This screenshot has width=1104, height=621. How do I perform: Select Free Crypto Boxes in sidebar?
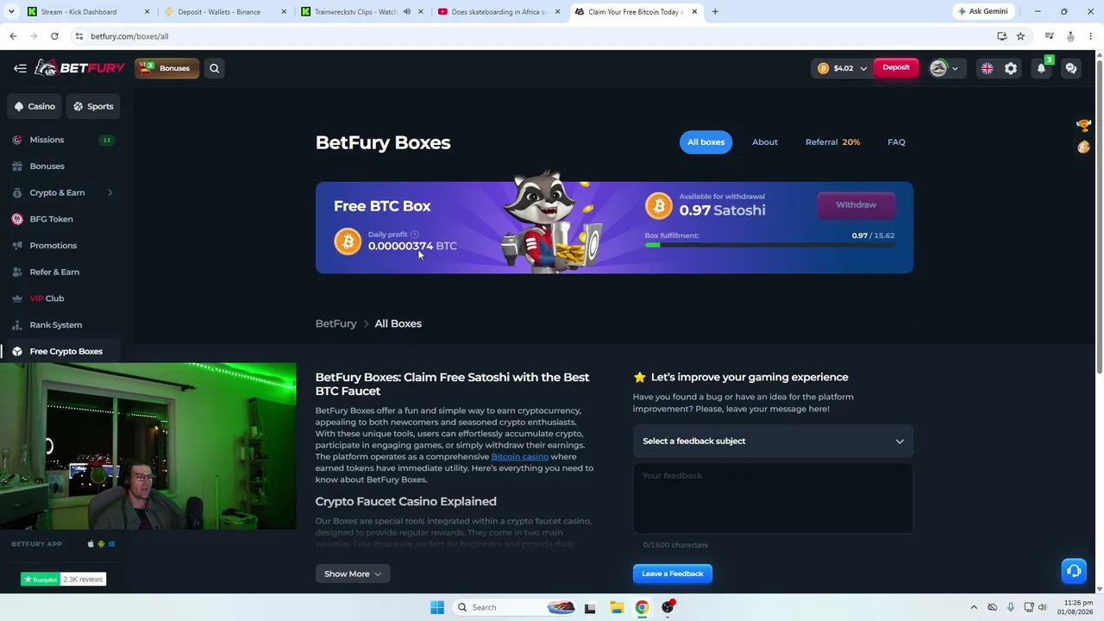click(x=66, y=351)
